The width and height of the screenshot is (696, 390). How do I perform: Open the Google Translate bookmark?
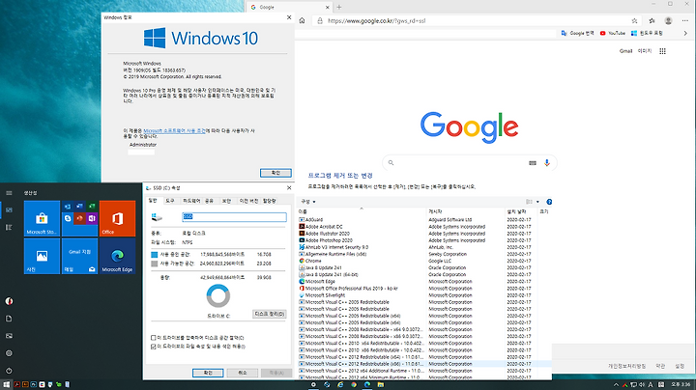[577, 33]
